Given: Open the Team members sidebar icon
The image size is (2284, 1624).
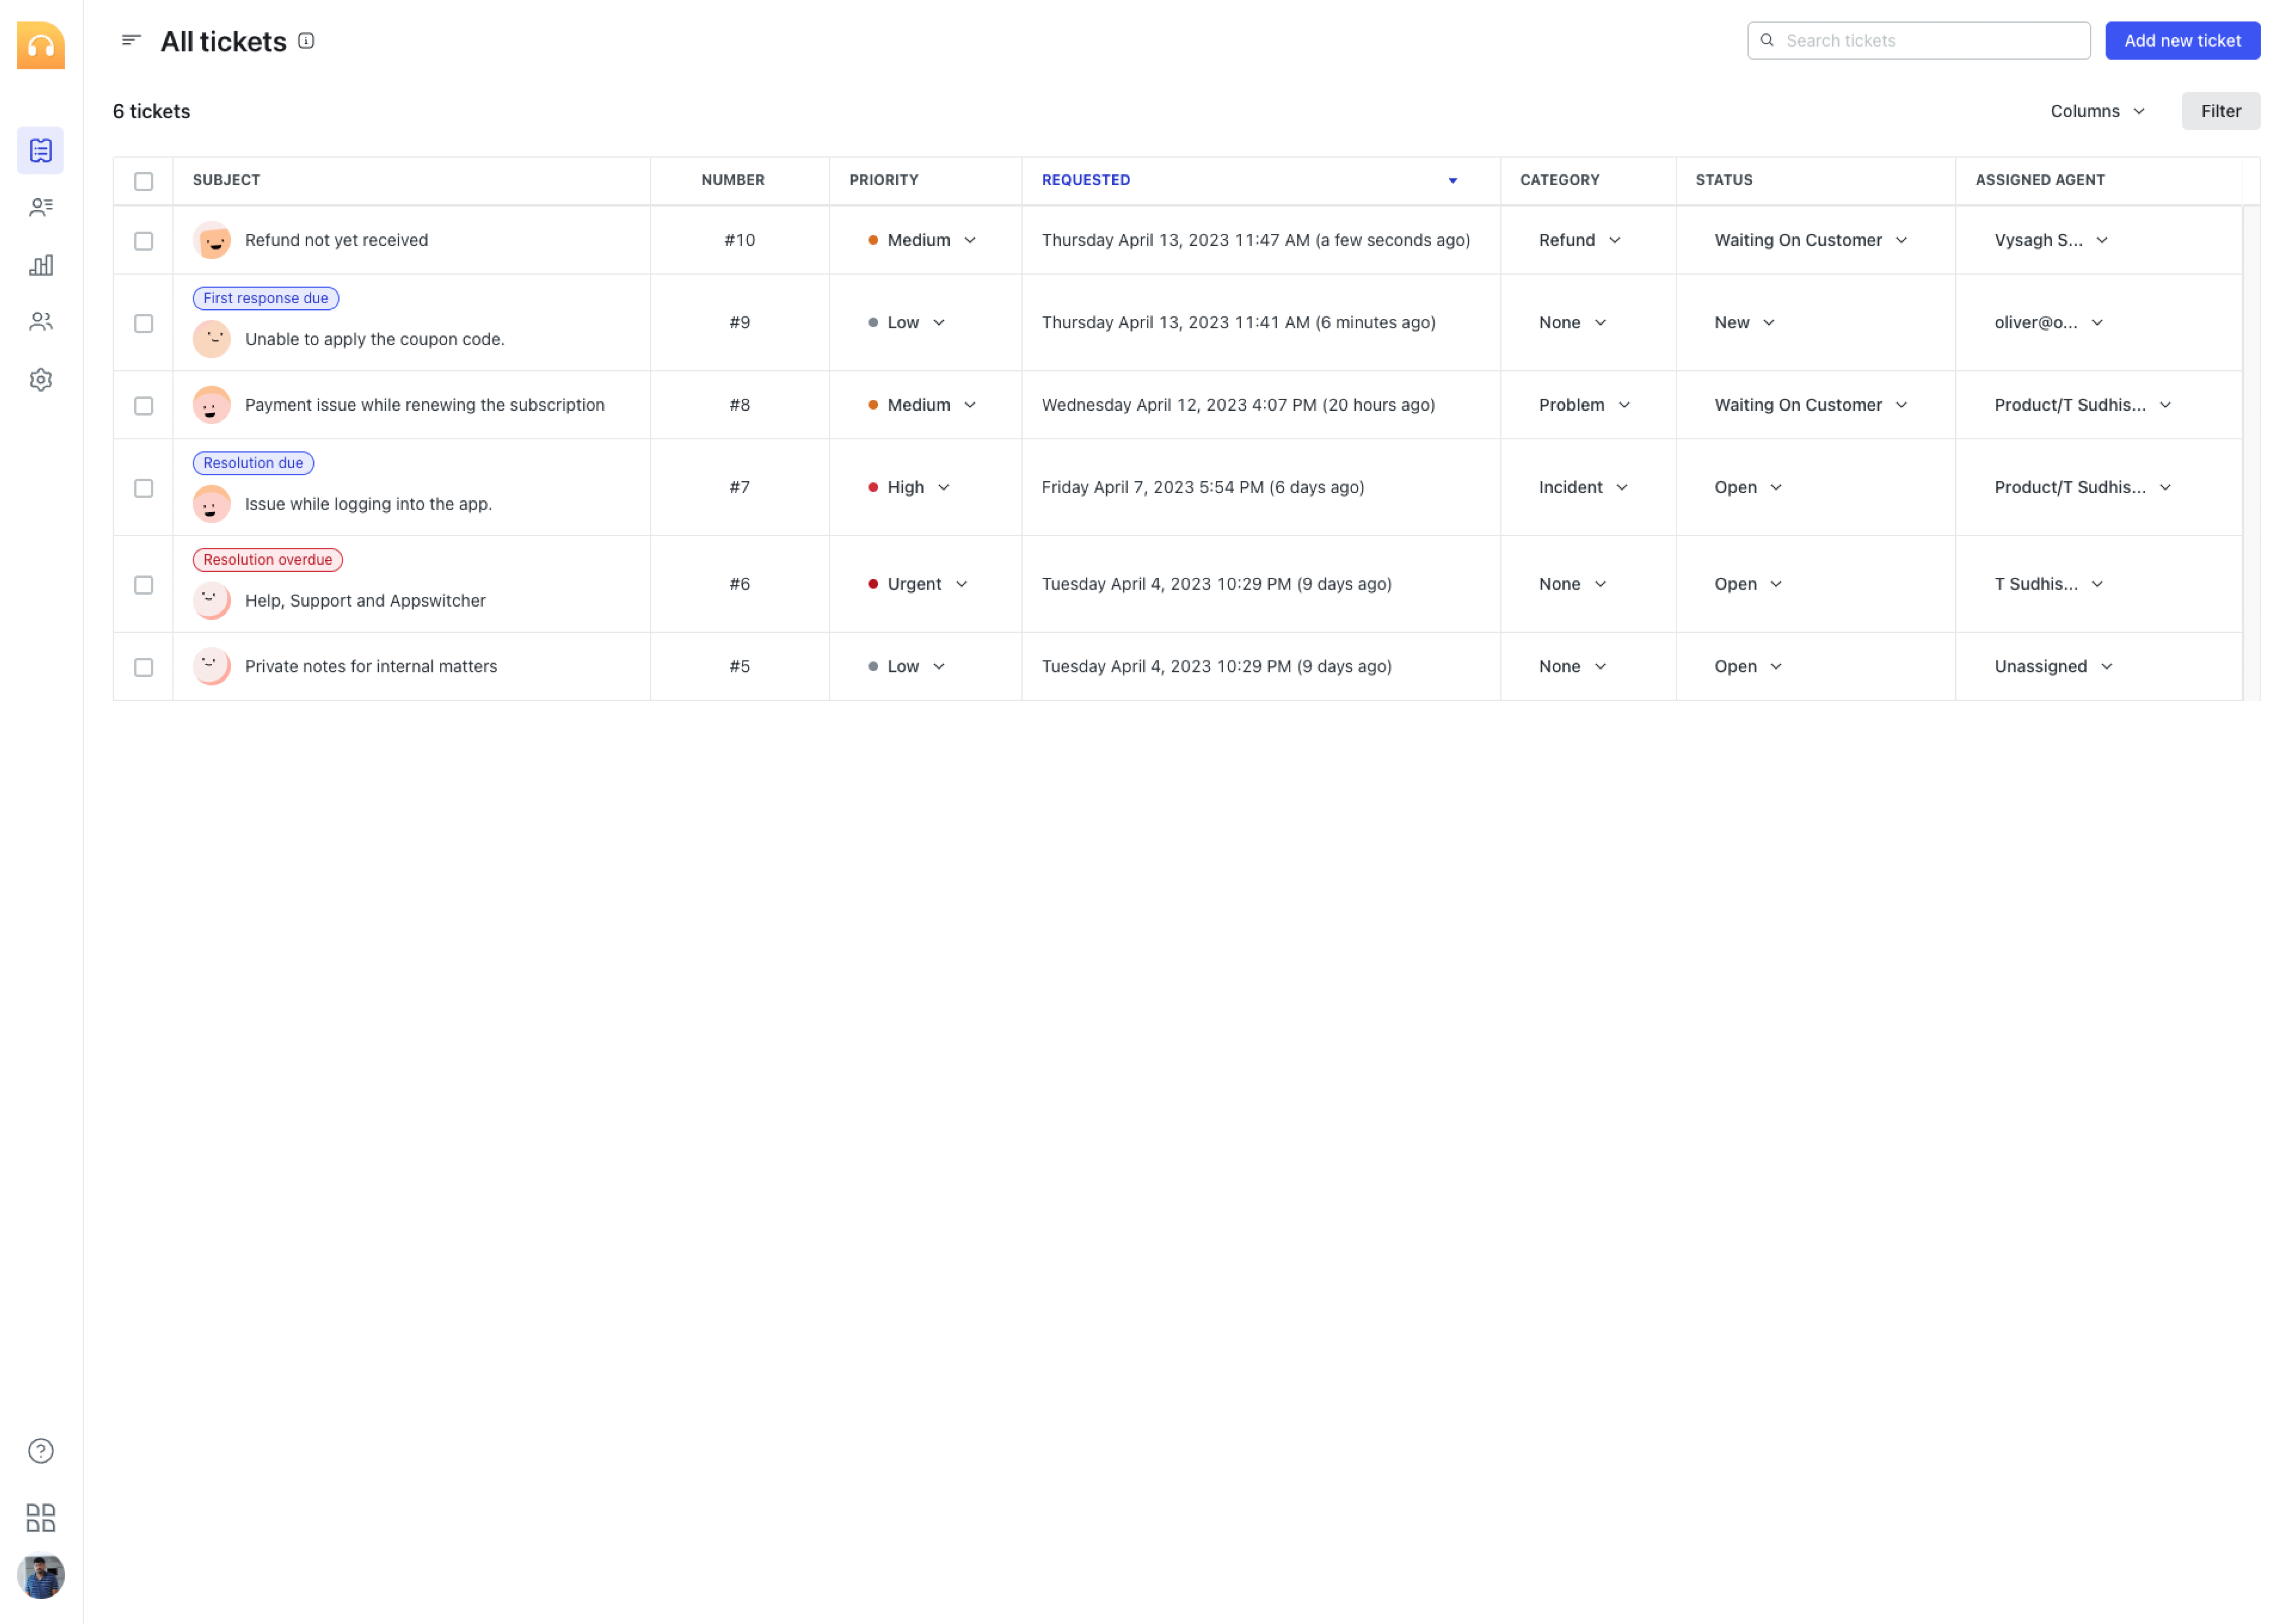Looking at the screenshot, I should click(41, 322).
